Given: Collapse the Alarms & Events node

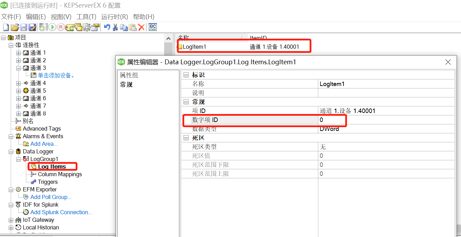Looking at the screenshot, I should tap(11, 136).
